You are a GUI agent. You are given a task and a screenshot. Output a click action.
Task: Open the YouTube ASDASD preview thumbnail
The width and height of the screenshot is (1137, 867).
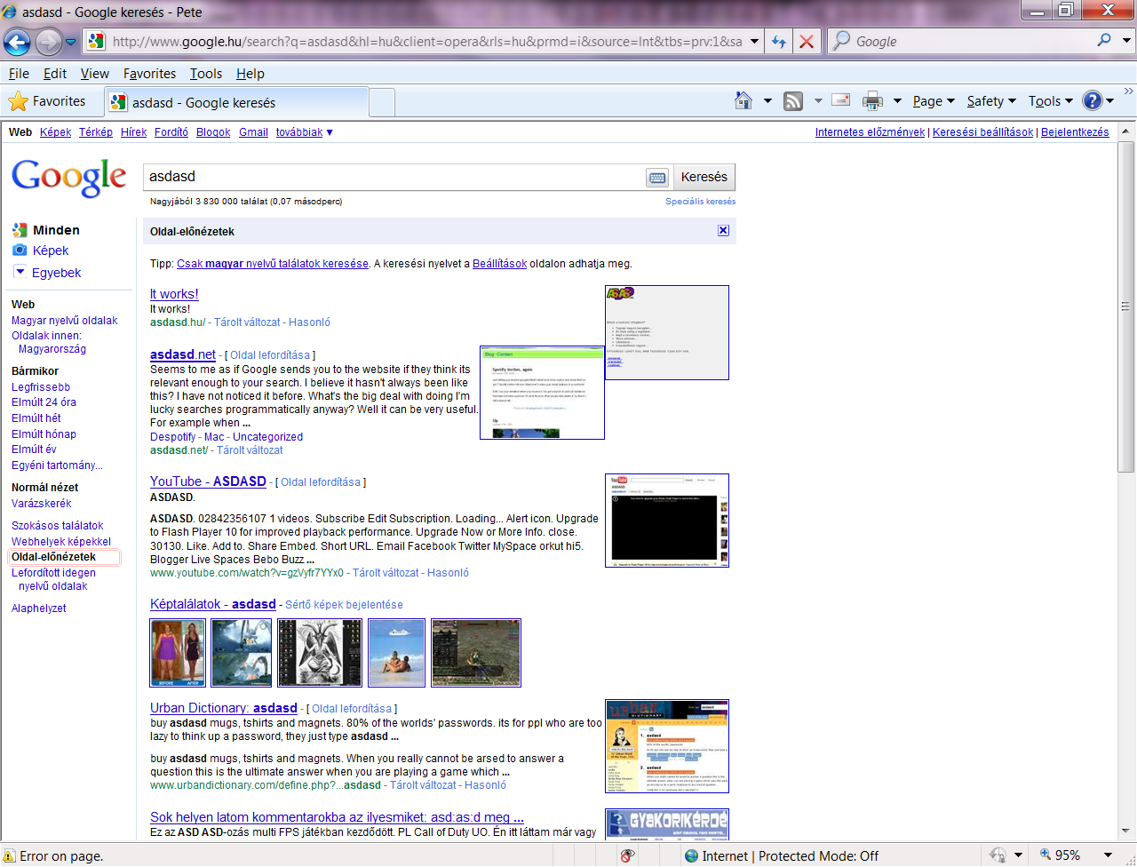point(667,521)
